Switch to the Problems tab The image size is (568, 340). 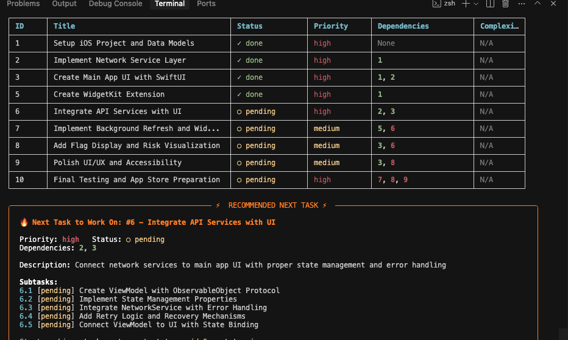(x=23, y=4)
